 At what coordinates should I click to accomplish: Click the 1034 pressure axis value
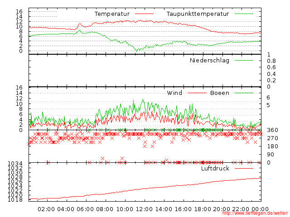tap(15, 164)
